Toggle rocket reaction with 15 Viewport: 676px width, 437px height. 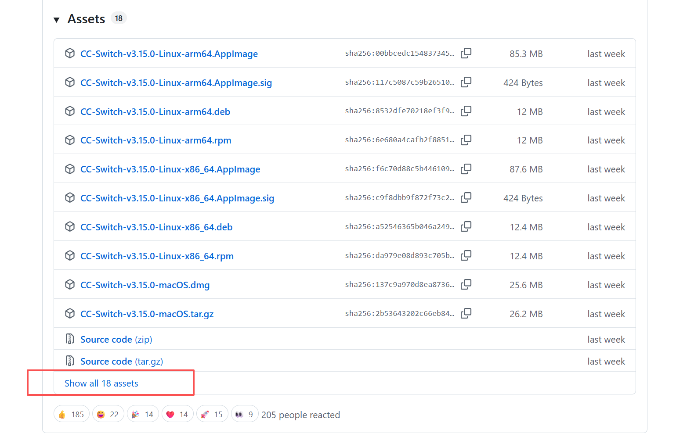pyautogui.click(x=212, y=414)
